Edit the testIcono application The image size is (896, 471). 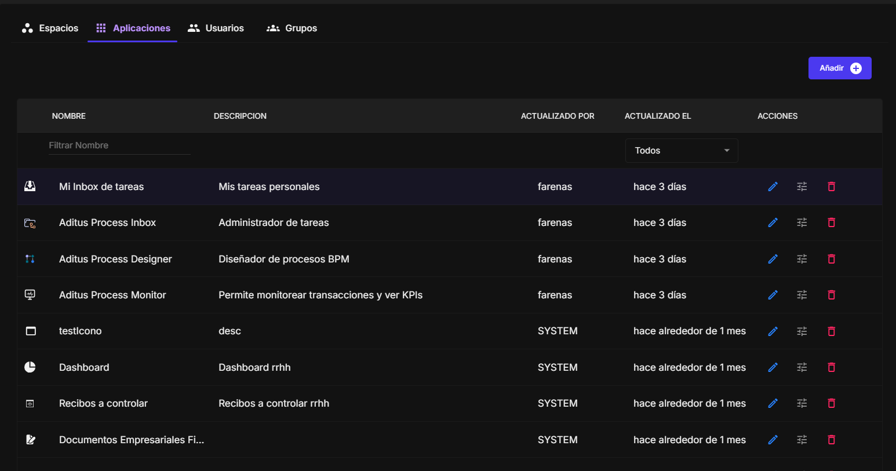click(773, 331)
